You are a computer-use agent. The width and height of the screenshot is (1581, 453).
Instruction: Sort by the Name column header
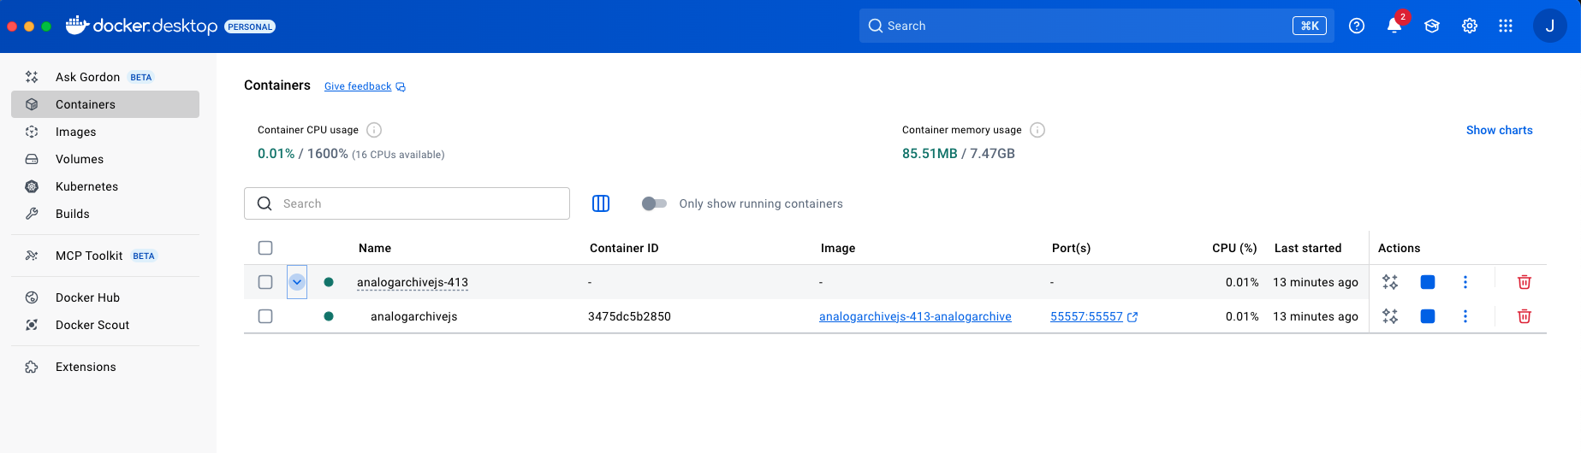[x=375, y=248]
